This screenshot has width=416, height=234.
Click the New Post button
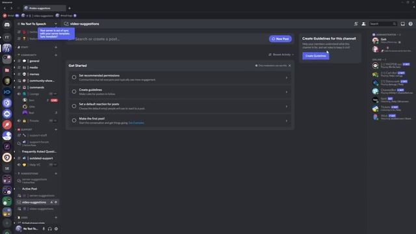[x=280, y=39]
